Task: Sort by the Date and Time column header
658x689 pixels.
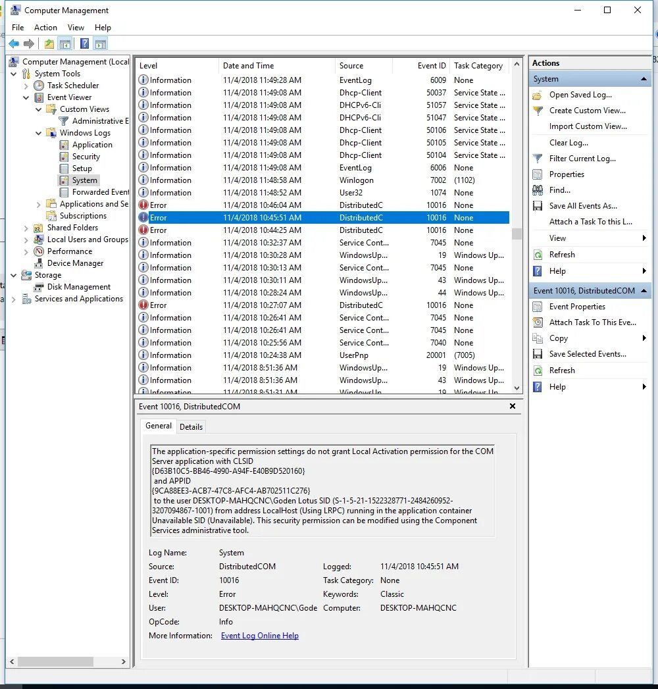Action: pyautogui.click(x=276, y=65)
